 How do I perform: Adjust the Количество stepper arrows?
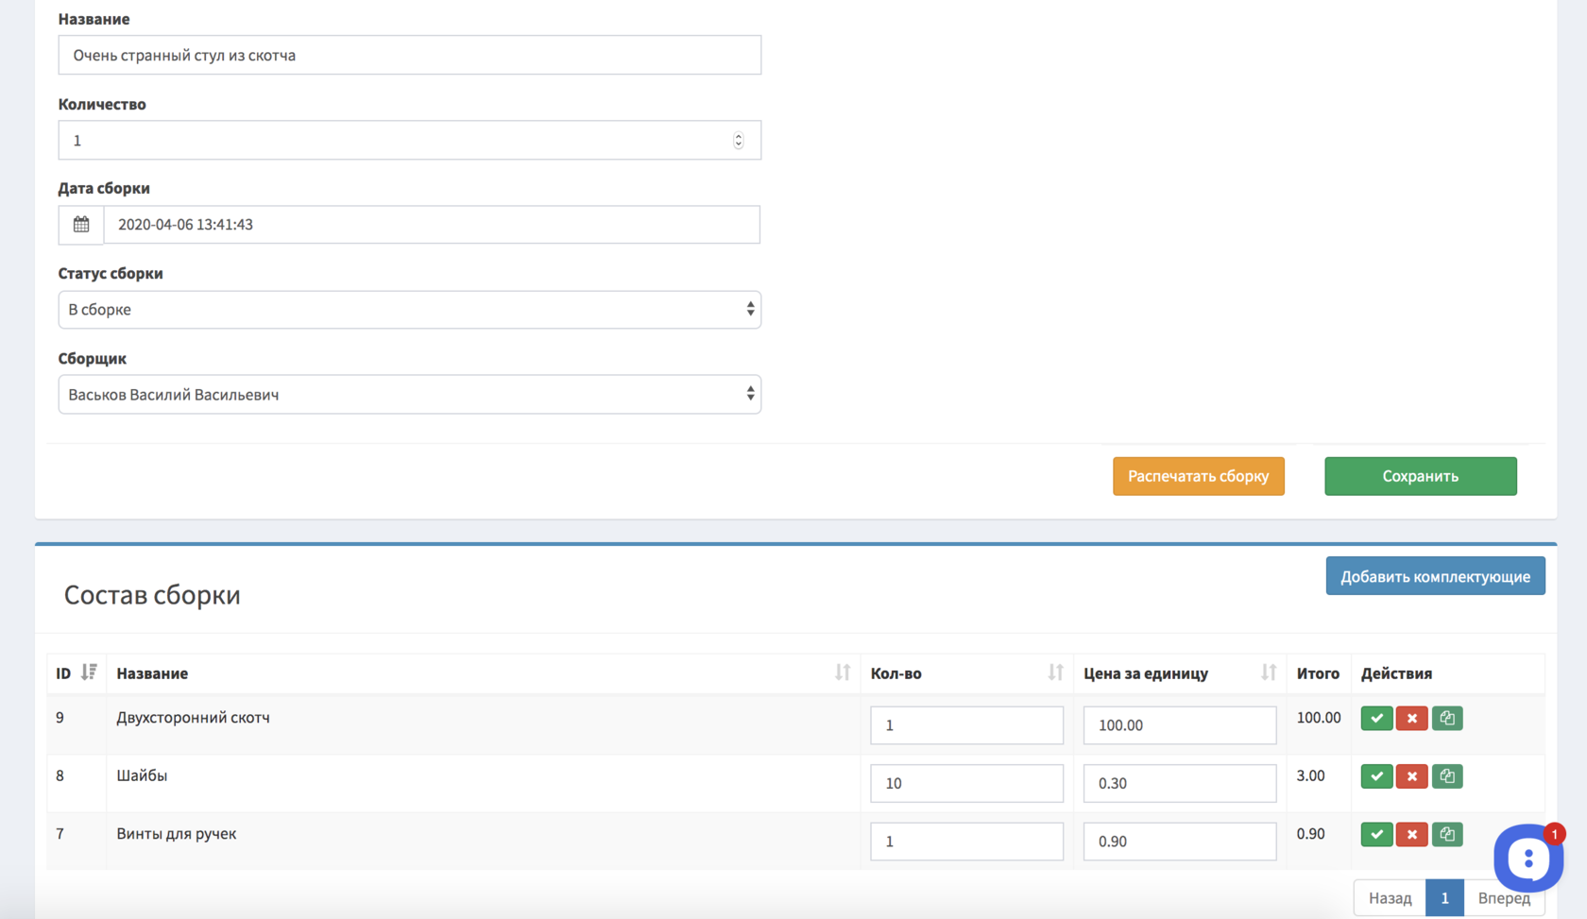[x=739, y=141]
